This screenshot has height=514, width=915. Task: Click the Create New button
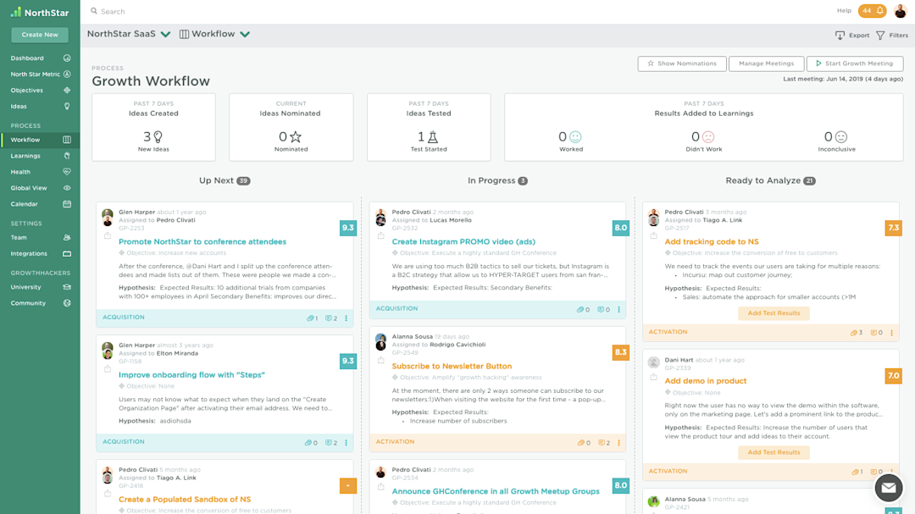tap(40, 35)
